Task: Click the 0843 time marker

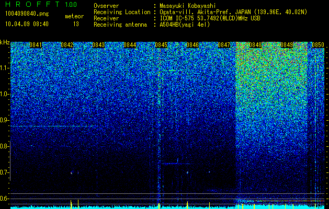Action: (98, 45)
